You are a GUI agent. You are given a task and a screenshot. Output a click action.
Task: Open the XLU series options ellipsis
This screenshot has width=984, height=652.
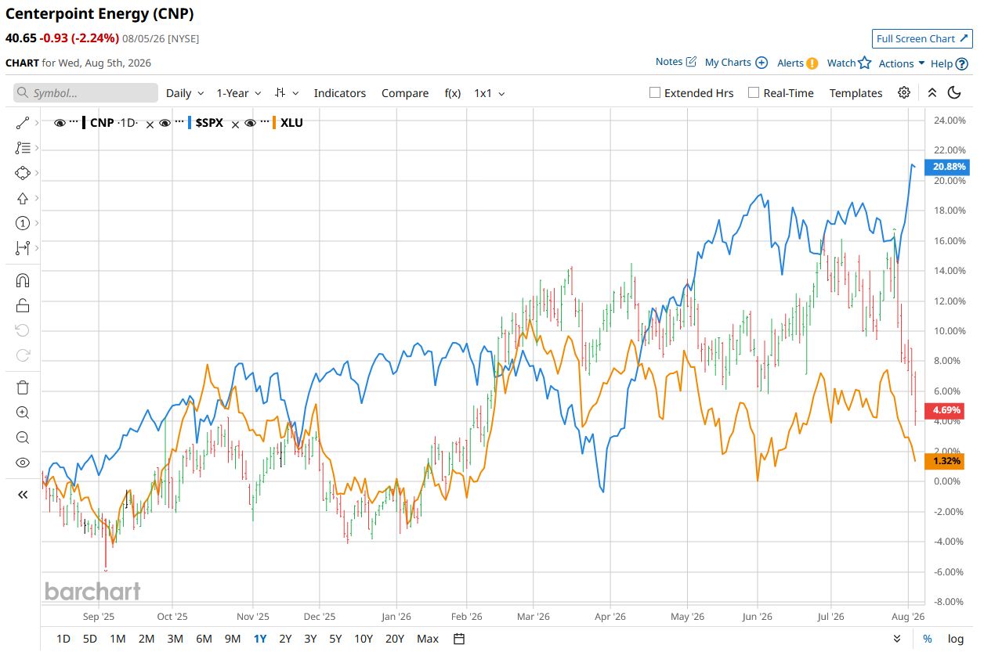coord(264,123)
